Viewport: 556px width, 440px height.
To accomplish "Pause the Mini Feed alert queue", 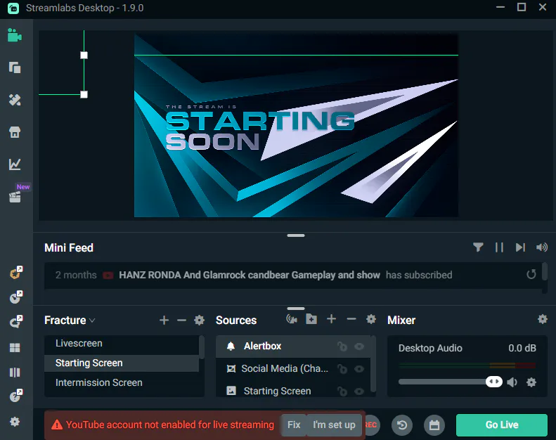I will [499, 247].
